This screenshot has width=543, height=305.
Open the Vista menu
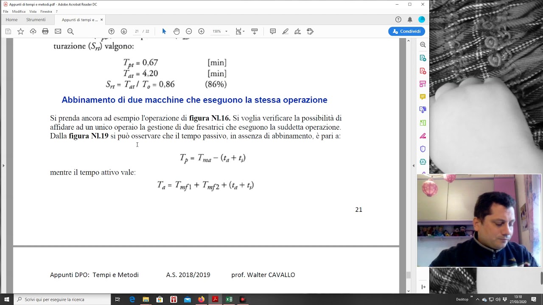tap(33, 11)
